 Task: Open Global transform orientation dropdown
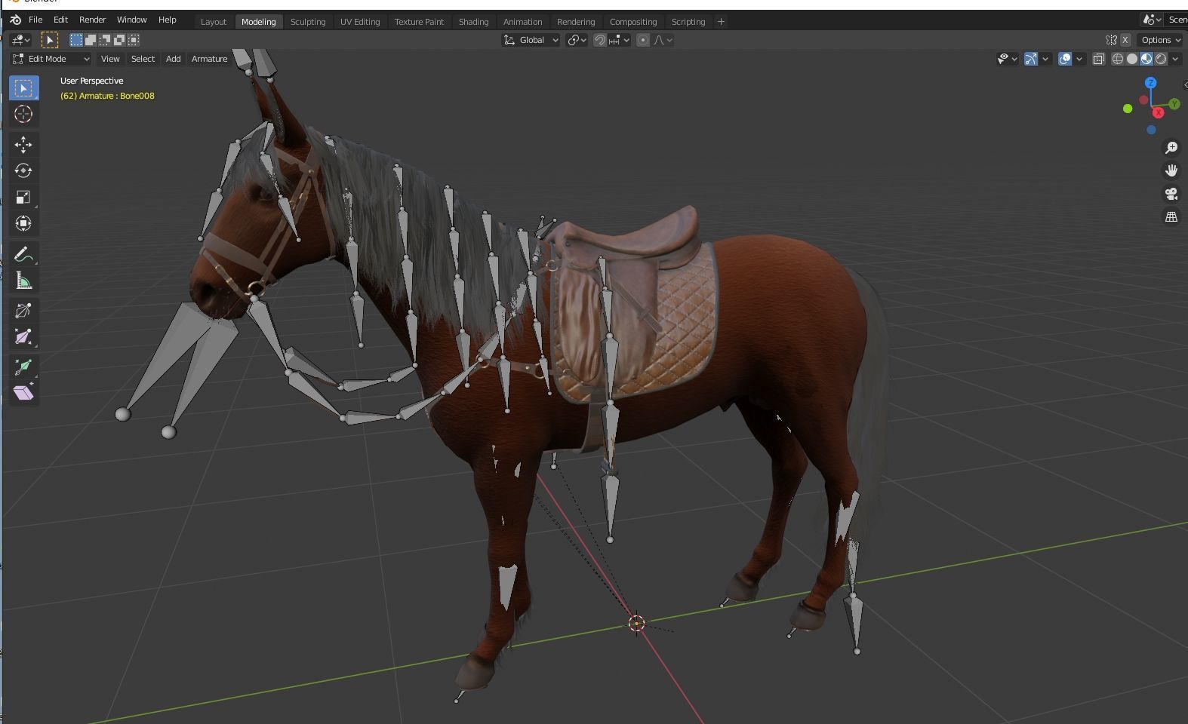point(531,40)
